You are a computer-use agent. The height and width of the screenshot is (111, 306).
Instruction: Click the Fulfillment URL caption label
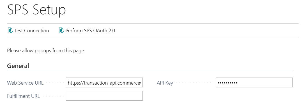tap(23, 96)
